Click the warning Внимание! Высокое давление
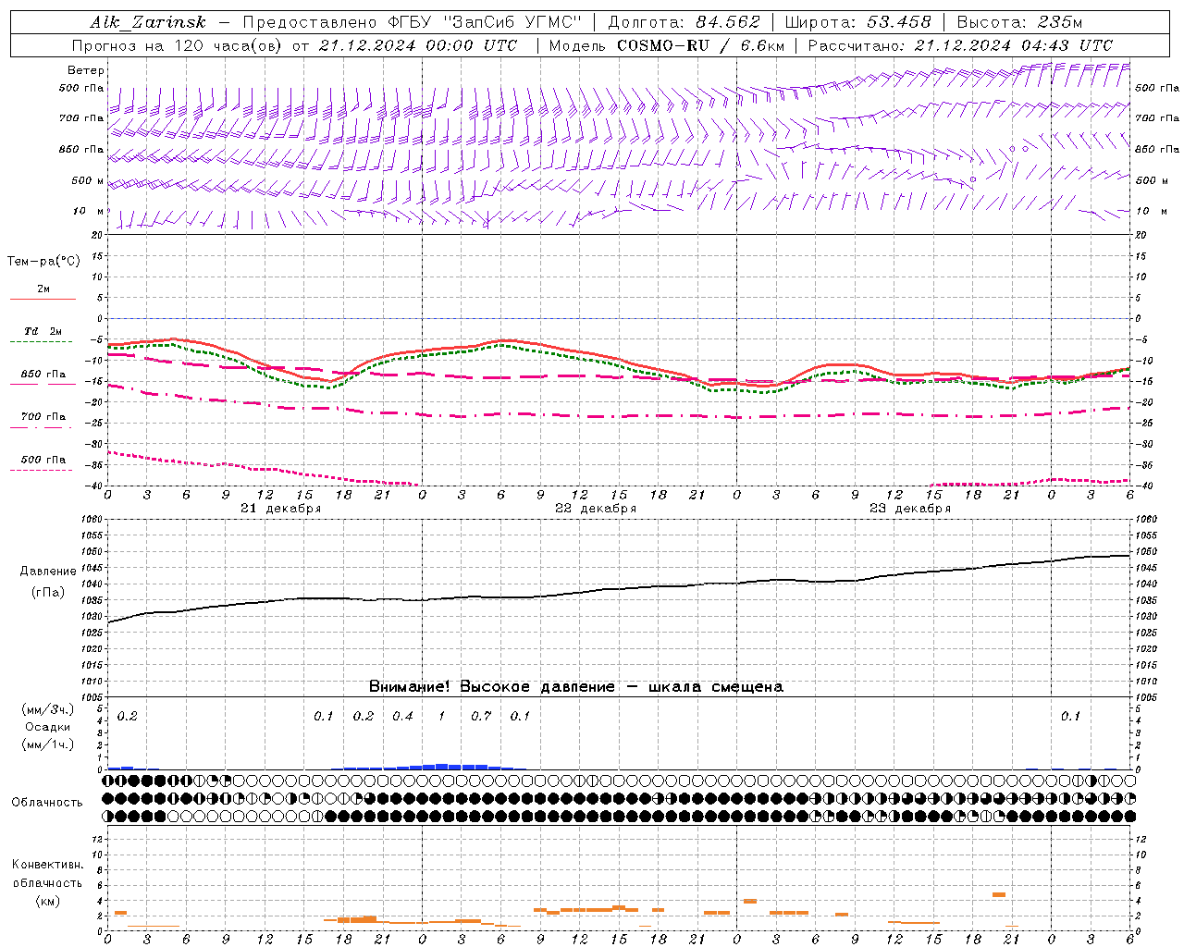 click(x=491, y=686)
